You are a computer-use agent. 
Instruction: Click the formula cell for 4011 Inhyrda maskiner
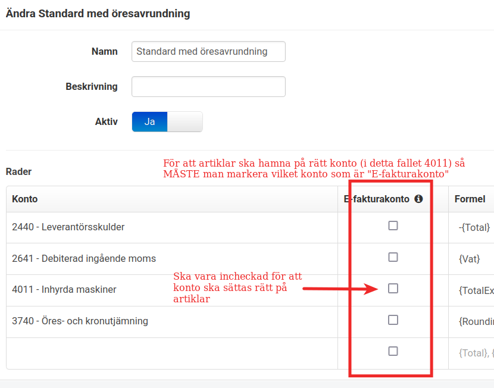[476, 290]
